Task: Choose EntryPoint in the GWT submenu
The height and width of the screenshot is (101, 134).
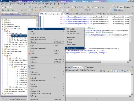Action: click(x=75, y=37)
